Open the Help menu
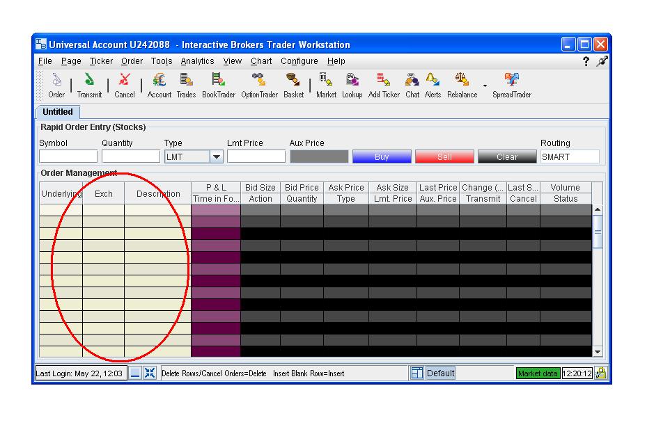Screen dimensions: 654x427 (x=336, y=61)
